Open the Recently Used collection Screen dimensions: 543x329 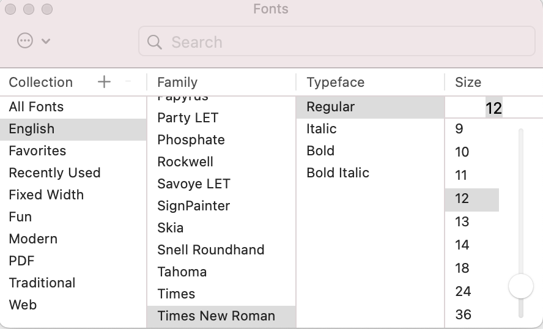tap(54, 173)
